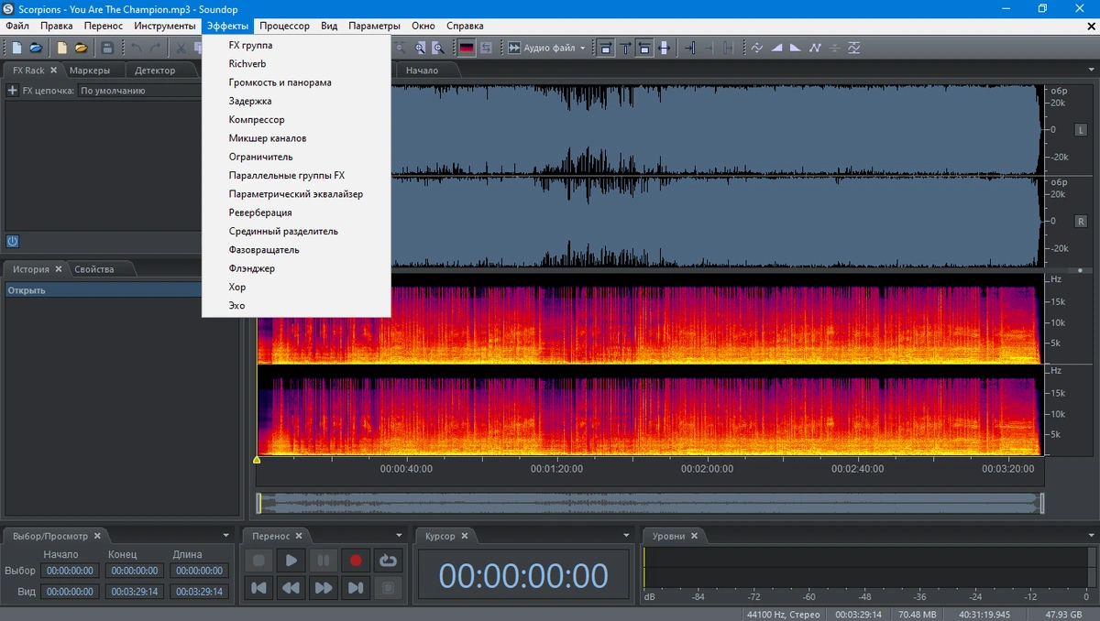The width and height of the screenshot is (1100, 621).
Task: Click the selection Начало time field
Action: (x=71, y=571)
